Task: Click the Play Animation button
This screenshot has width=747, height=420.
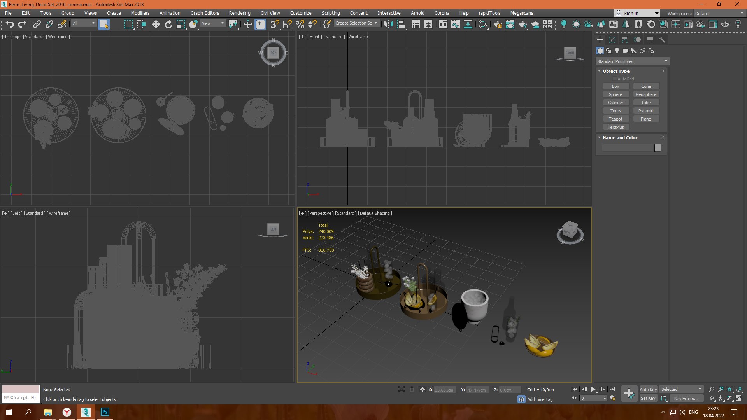Action: (x=593, y=389)
